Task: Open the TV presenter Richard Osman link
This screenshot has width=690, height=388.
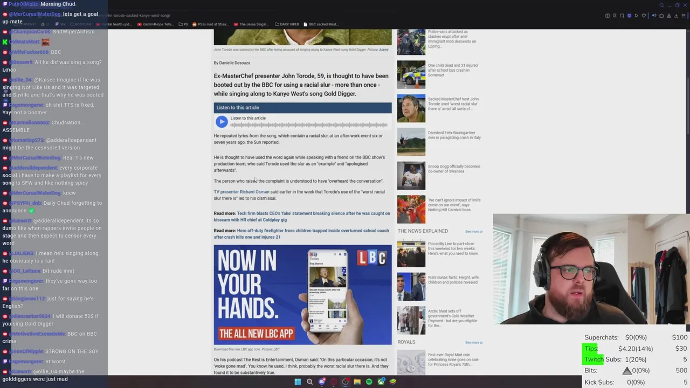Action: (241, 192)
